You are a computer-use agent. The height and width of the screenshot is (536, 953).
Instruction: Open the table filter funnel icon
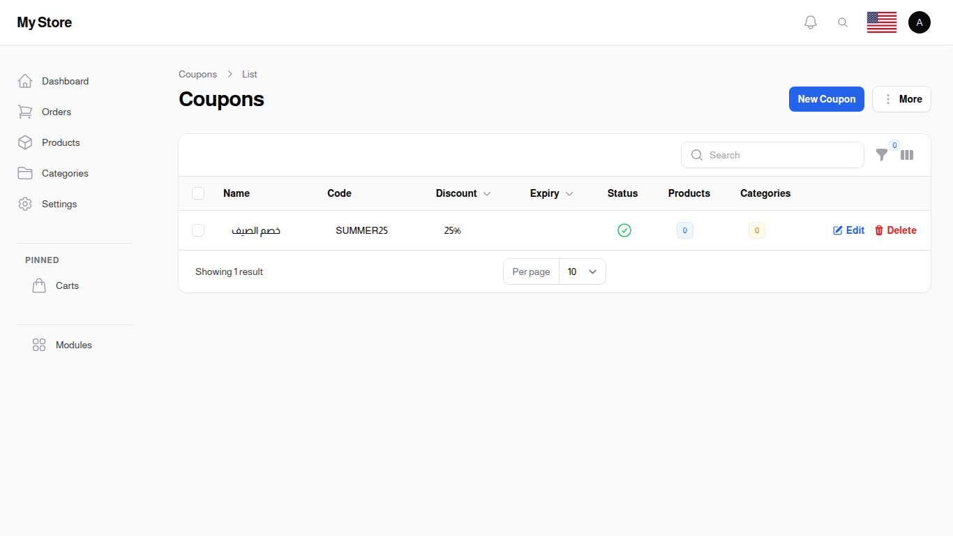(882, 155)
